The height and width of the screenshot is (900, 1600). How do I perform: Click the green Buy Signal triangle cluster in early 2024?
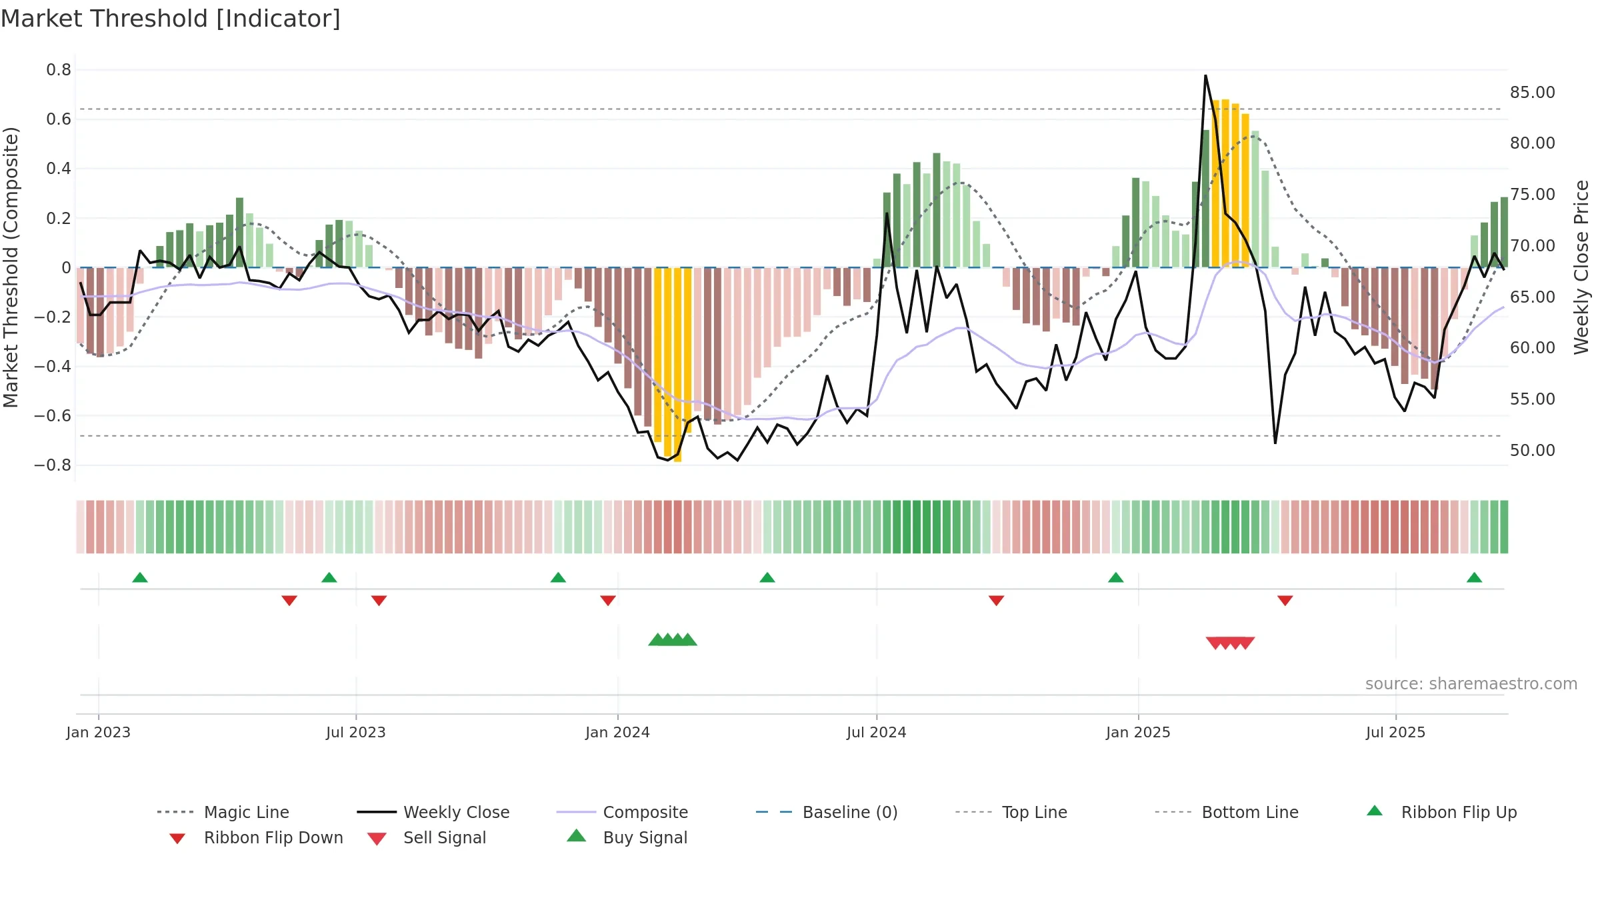point(673,639)
